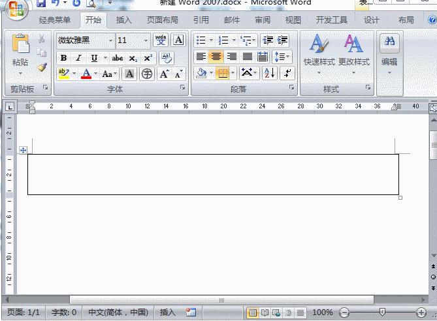Click the 快速样式 button

[319, 52]
